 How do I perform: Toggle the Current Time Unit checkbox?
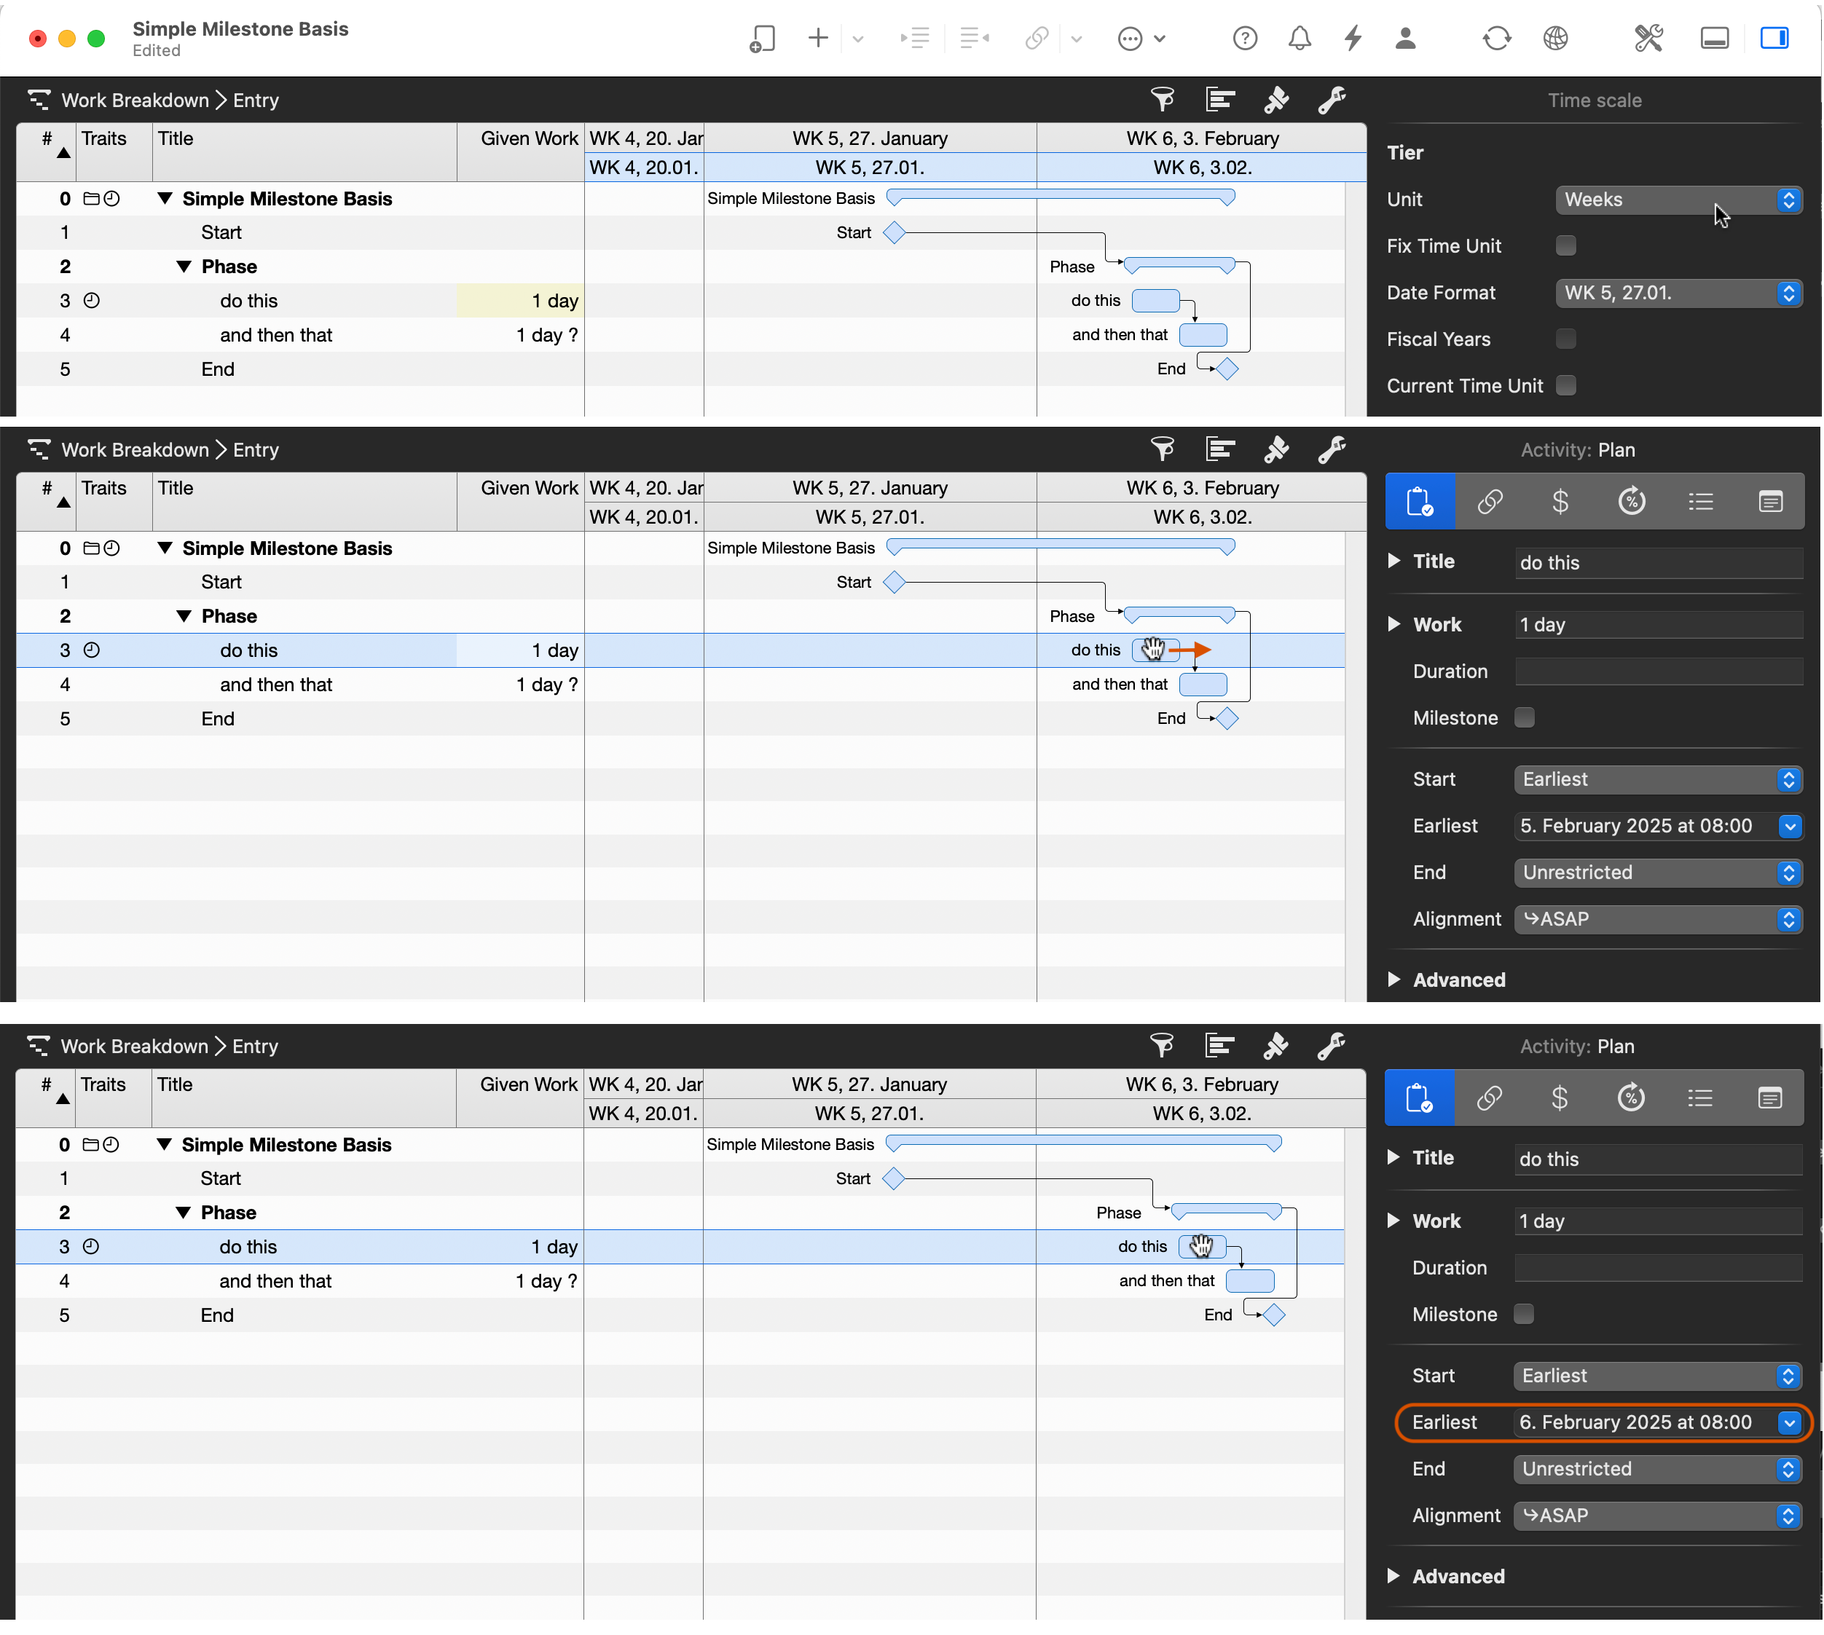point(1565,385)
